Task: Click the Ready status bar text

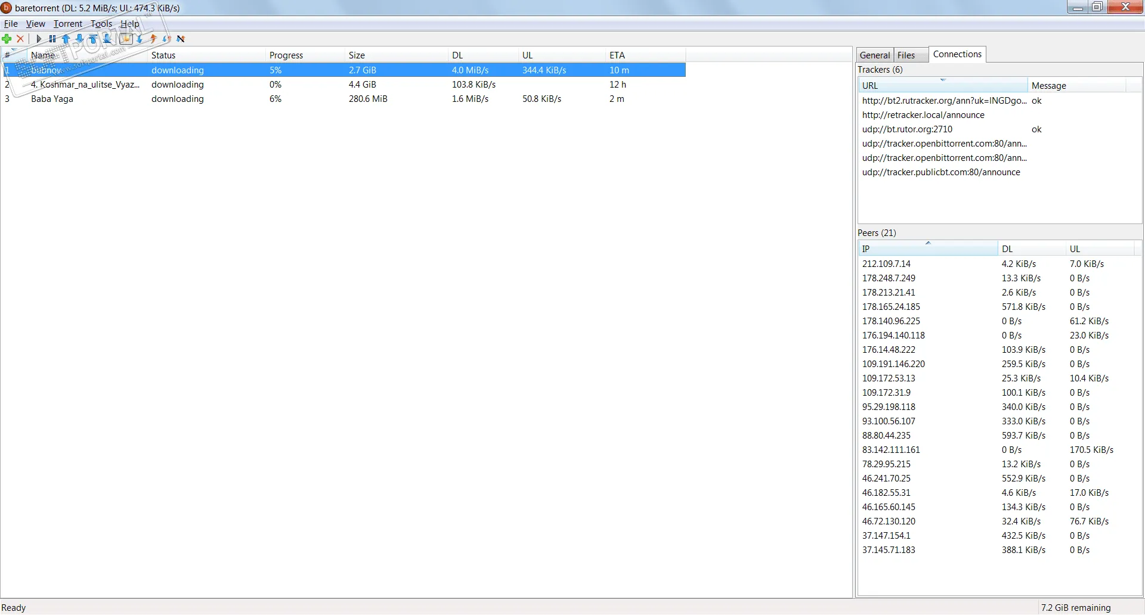Action: coord(14,607)
